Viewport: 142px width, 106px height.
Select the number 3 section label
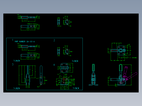[13, 64]
